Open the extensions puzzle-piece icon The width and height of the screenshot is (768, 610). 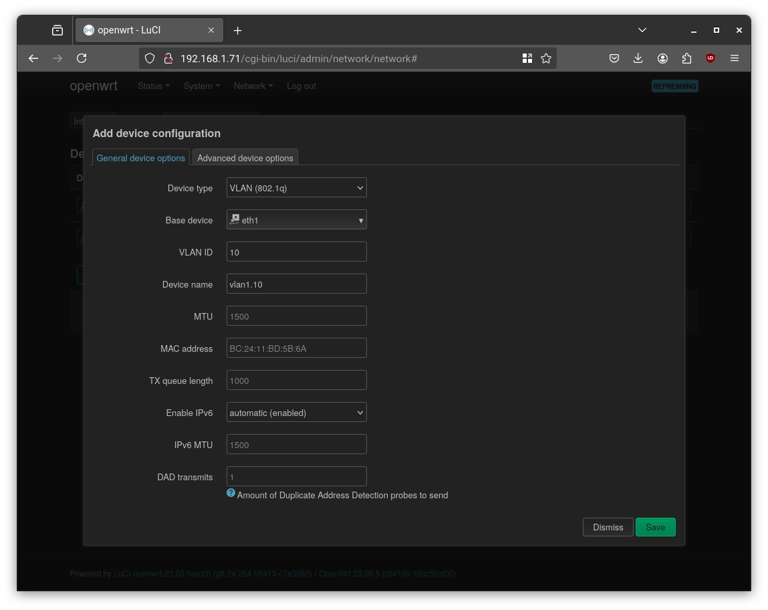pos(686,58)
